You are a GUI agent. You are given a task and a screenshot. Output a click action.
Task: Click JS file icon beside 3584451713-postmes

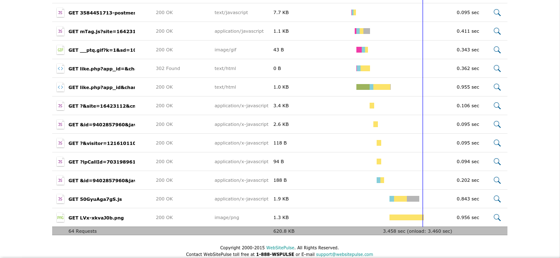coord(60,12)
